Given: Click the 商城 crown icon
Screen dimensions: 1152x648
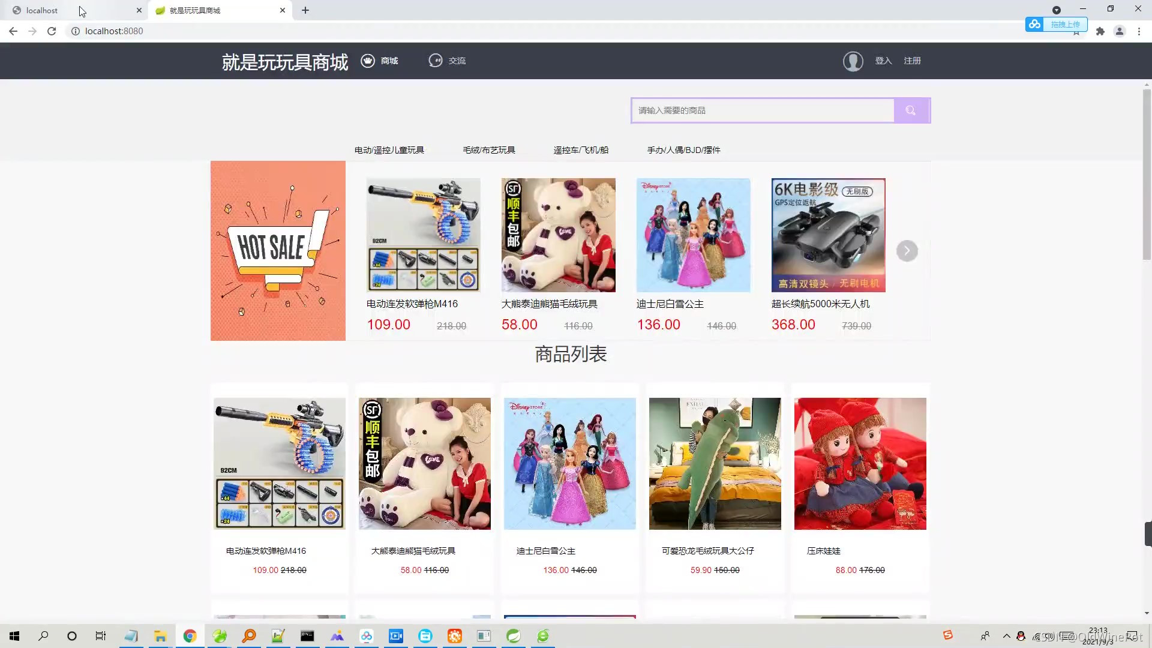Looking at the screenshot, I should point(367,61).
